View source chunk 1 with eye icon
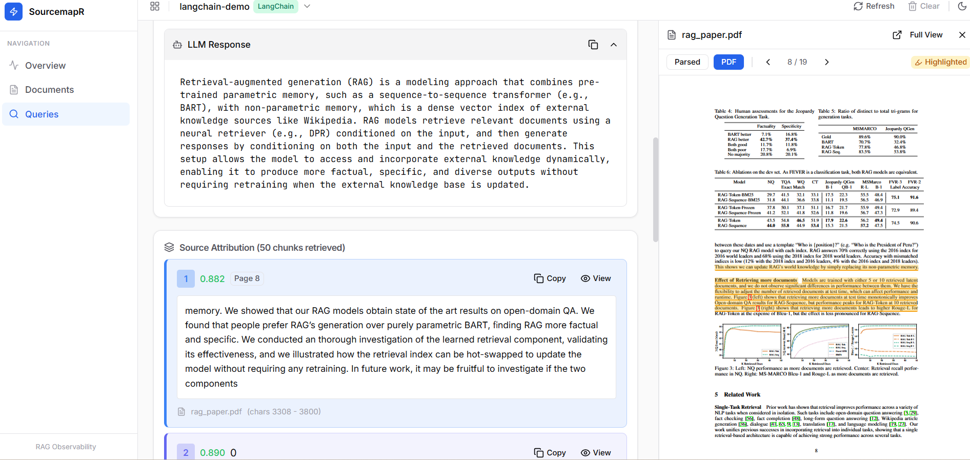This screenshot has height=460, width=970. [595, 278]
